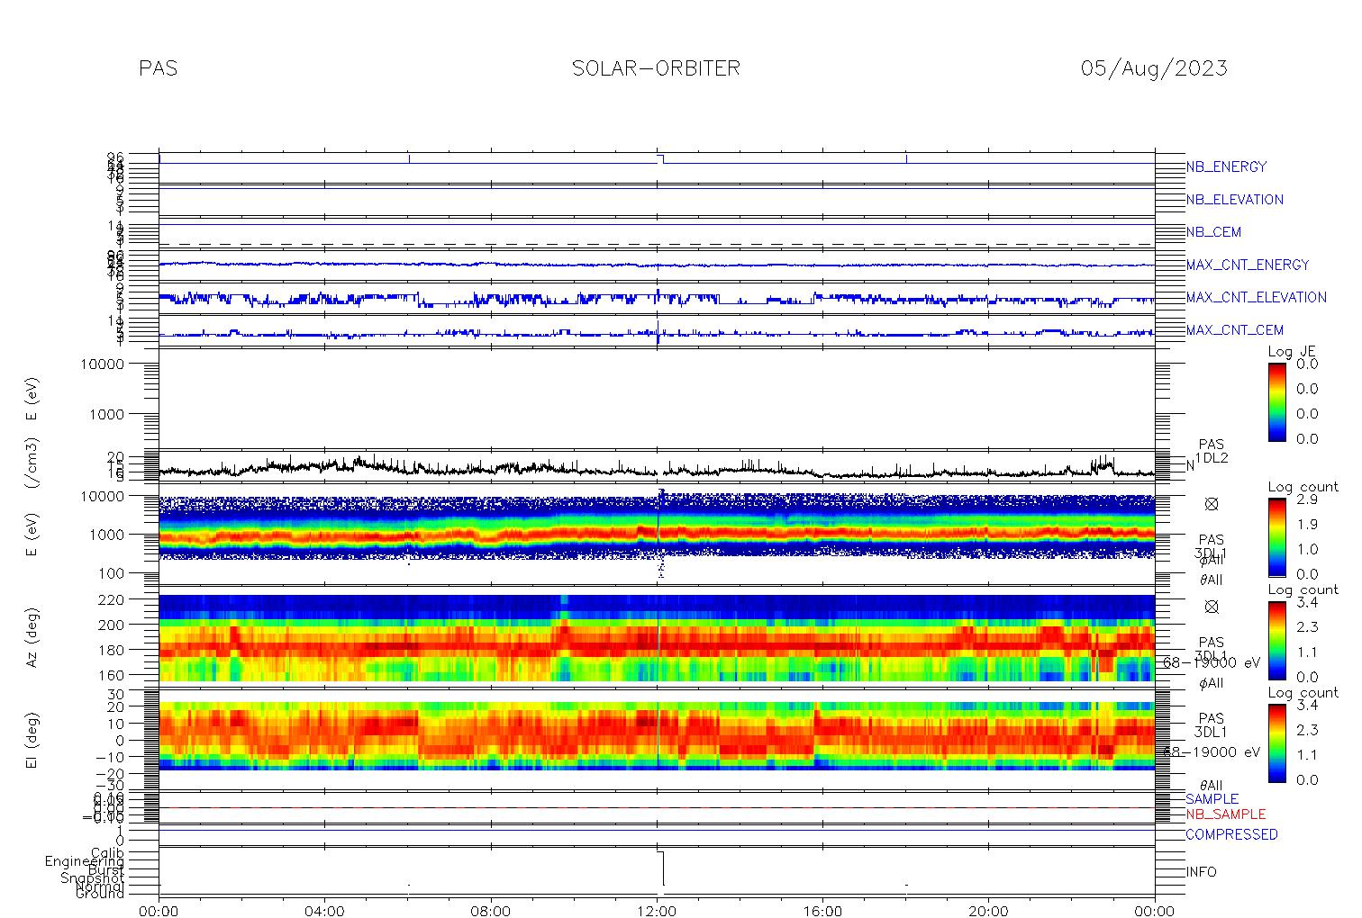
Task: Click the MAX_CNT_ELEVATION label
Action: (1256, 297)
